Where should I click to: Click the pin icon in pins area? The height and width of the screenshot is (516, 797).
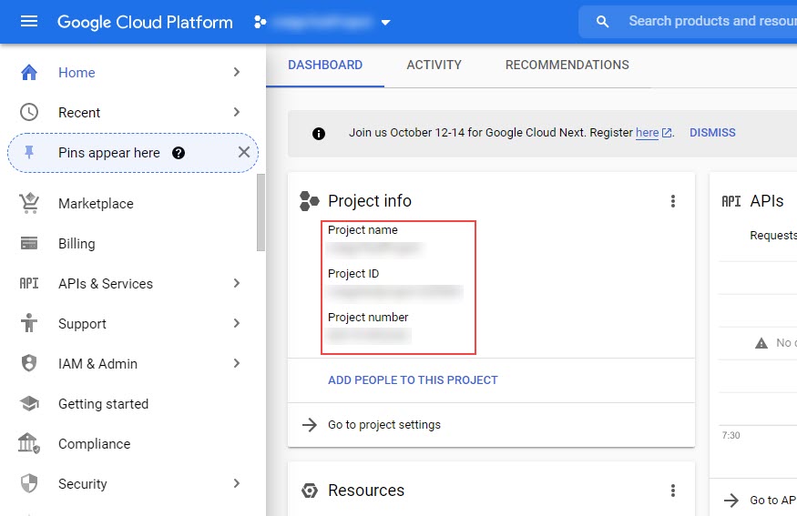tap(29, 152)
